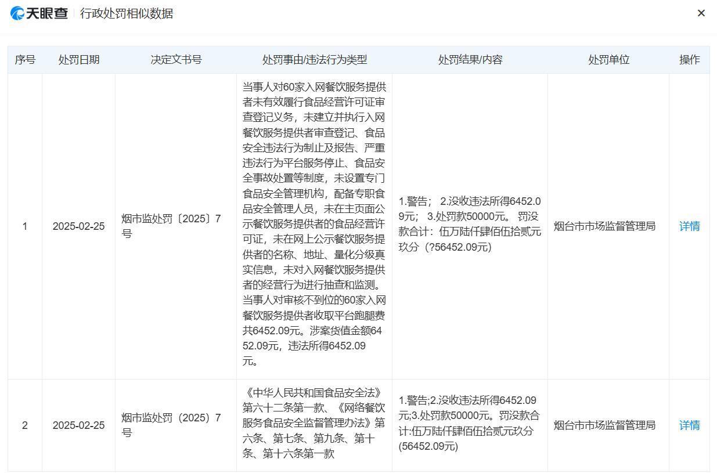This screenshot has width=717, height=473.
Task: Click the 处罚日期 column header
Action: click(x=78, y=60)
